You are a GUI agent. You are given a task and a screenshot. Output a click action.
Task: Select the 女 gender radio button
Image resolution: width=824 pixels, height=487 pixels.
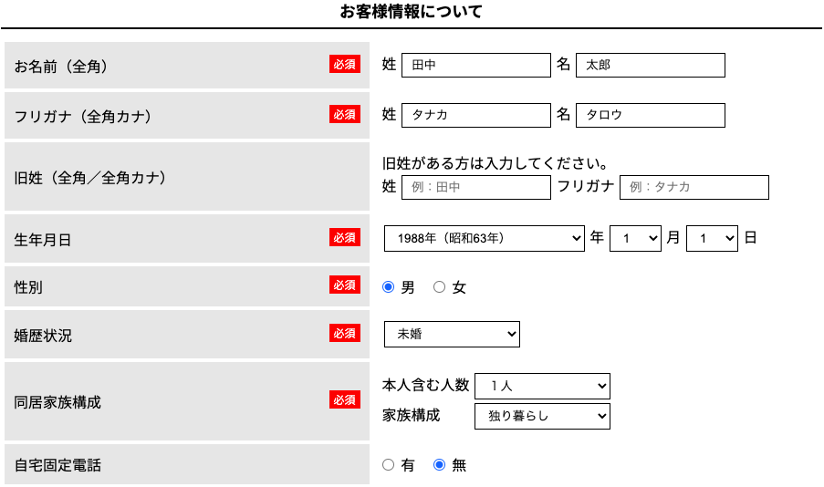440,287
